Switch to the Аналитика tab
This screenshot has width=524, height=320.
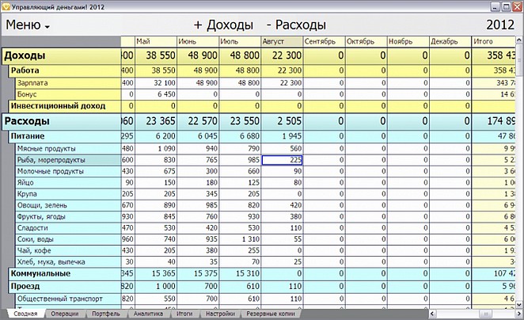(x=148, y=314)
